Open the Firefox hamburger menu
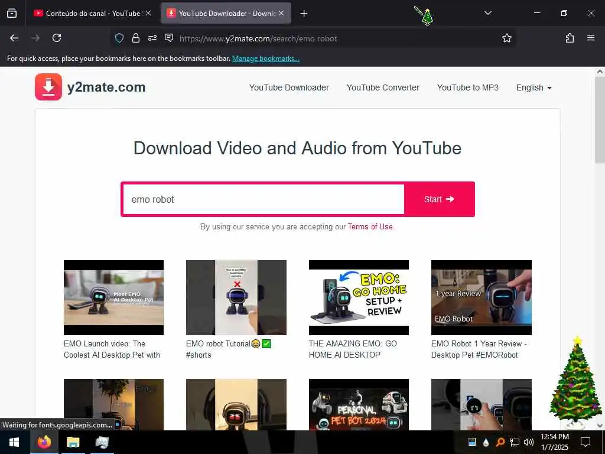 pyautogui.click(x=590, y=38)
